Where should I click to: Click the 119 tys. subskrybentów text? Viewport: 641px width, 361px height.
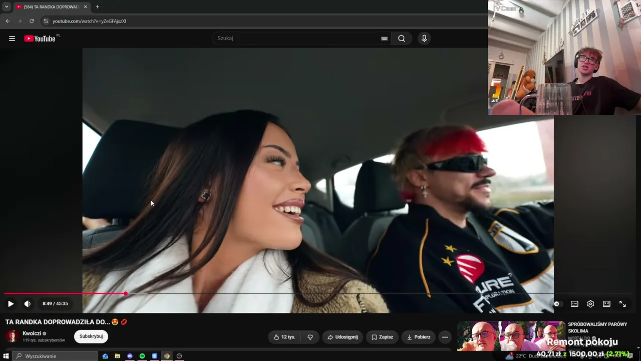(x=44, y=340)
